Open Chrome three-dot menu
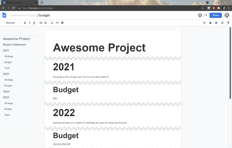The image size is (232, 148). pyautogui.click(x=229, y=8)
